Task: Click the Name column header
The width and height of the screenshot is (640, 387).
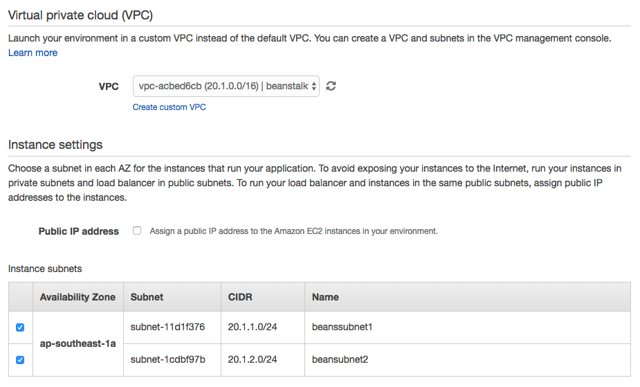Action: point(325,297)
